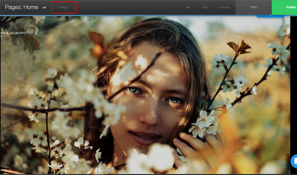Click the blue tab atop the canvas

coord(270,16)
